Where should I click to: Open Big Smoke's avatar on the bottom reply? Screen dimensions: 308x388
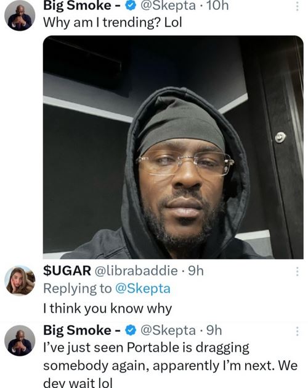[x=20, y=340]
